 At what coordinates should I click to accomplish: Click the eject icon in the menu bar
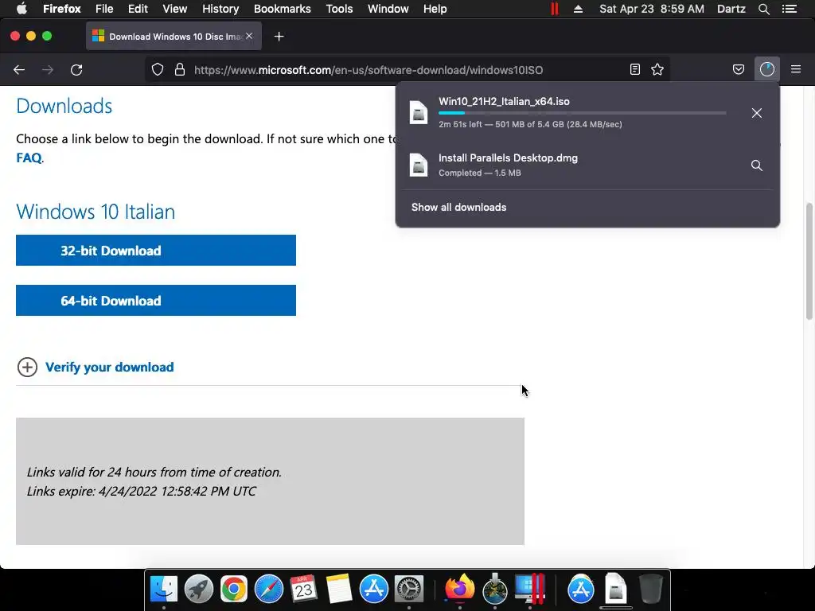[578, 9]
